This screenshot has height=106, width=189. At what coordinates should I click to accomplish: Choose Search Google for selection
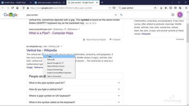(x=59, y=63)
